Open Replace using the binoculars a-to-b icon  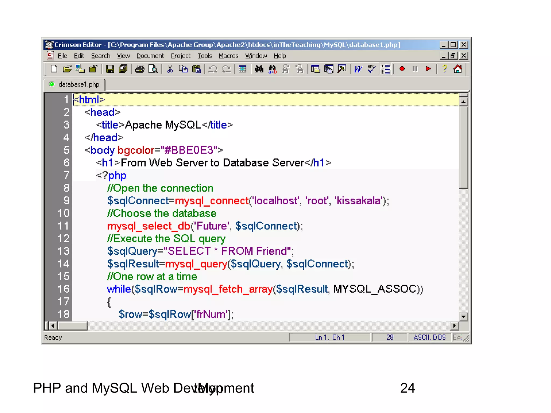click(272, 69)
